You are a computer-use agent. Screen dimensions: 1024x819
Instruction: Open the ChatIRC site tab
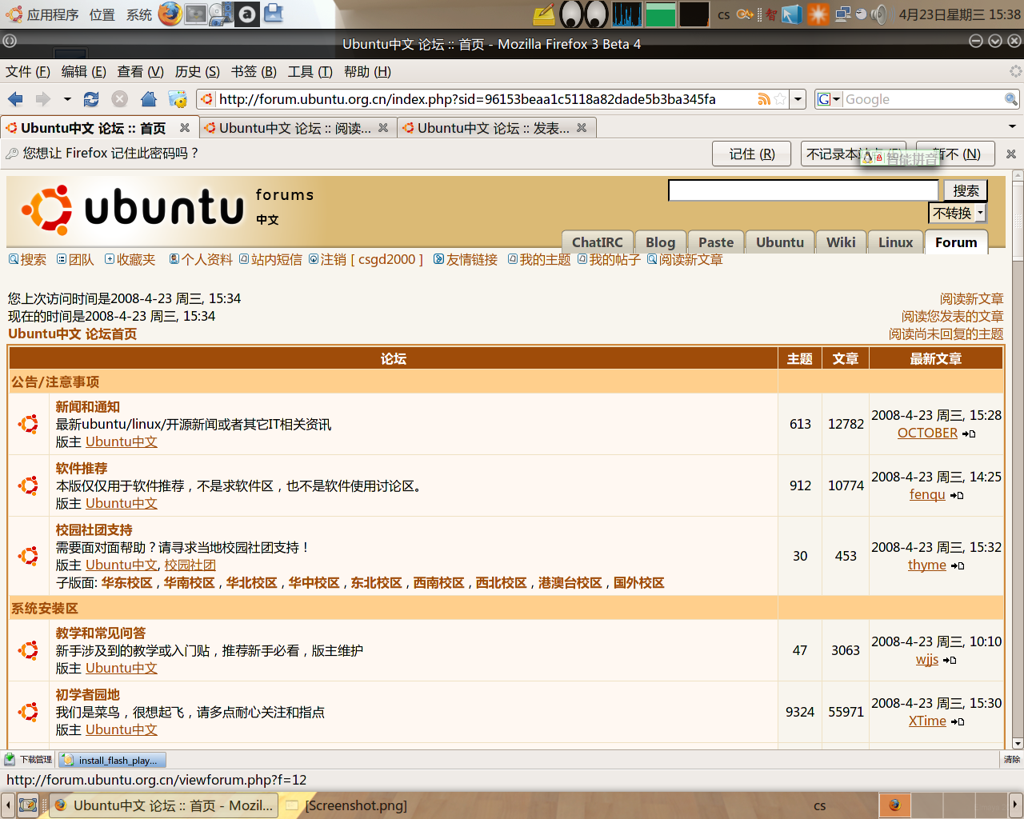[x=598, y=242]
